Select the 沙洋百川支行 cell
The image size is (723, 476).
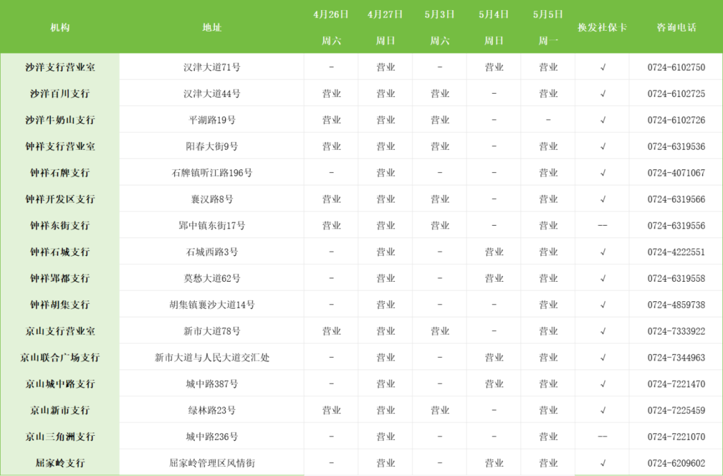click(x=60, y=93)
